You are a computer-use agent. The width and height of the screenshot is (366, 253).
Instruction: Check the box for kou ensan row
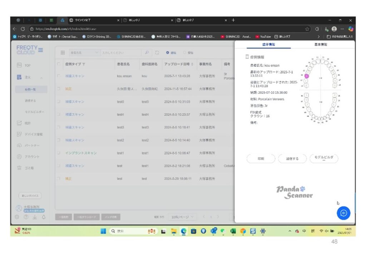tap(59, 76)
